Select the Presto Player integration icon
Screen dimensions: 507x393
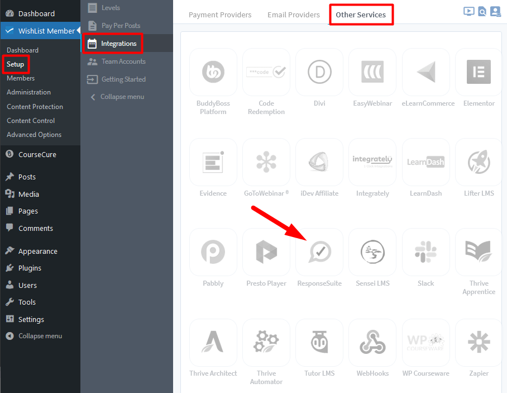(266, 252)
